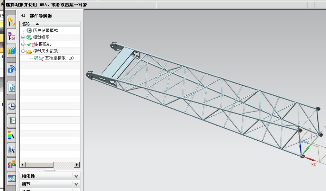Click the camera icon beside 摄像机
Screen dimensions: 326x191
35,44
